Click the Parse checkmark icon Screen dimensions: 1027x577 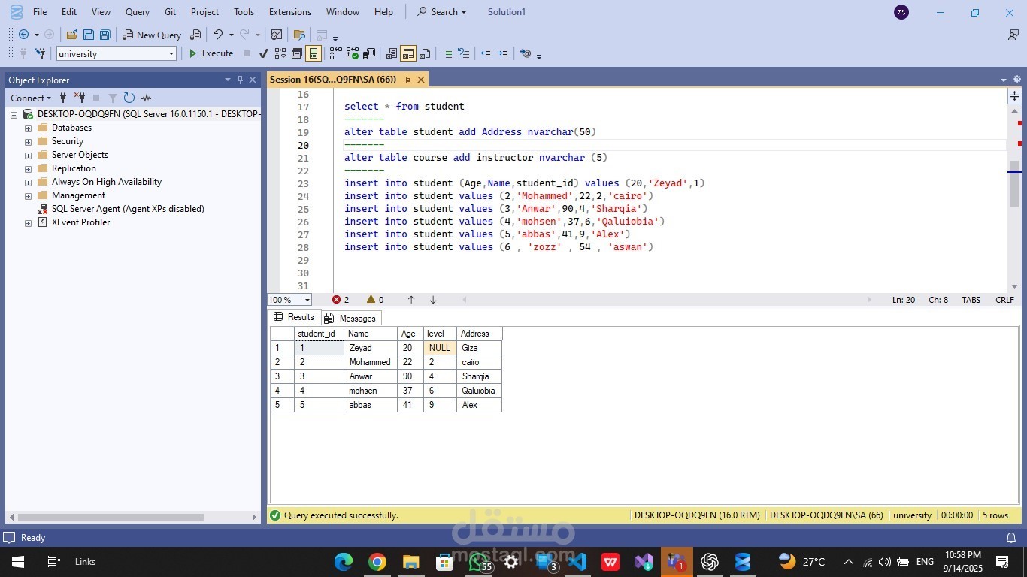click(x=263, y=53)
